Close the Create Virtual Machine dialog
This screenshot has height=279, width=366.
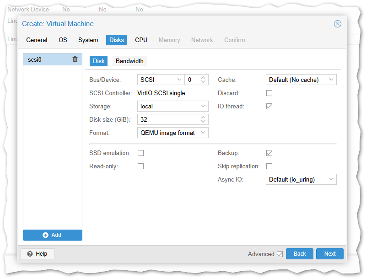[x=337, y=24]
